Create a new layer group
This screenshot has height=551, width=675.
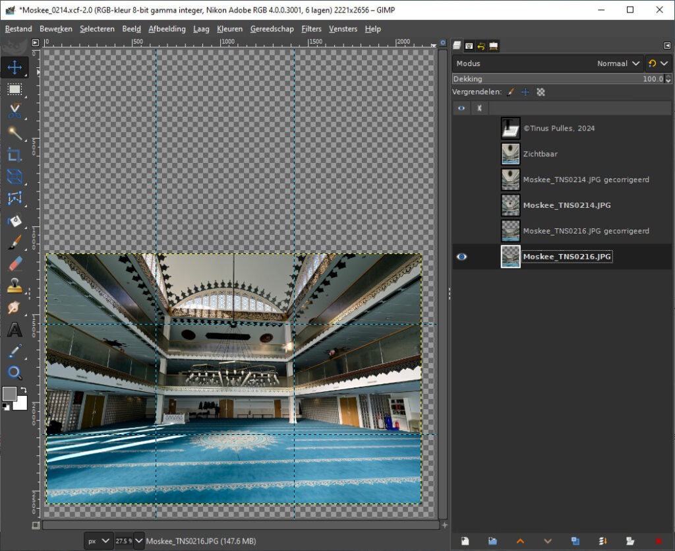[x=492, y=541]
